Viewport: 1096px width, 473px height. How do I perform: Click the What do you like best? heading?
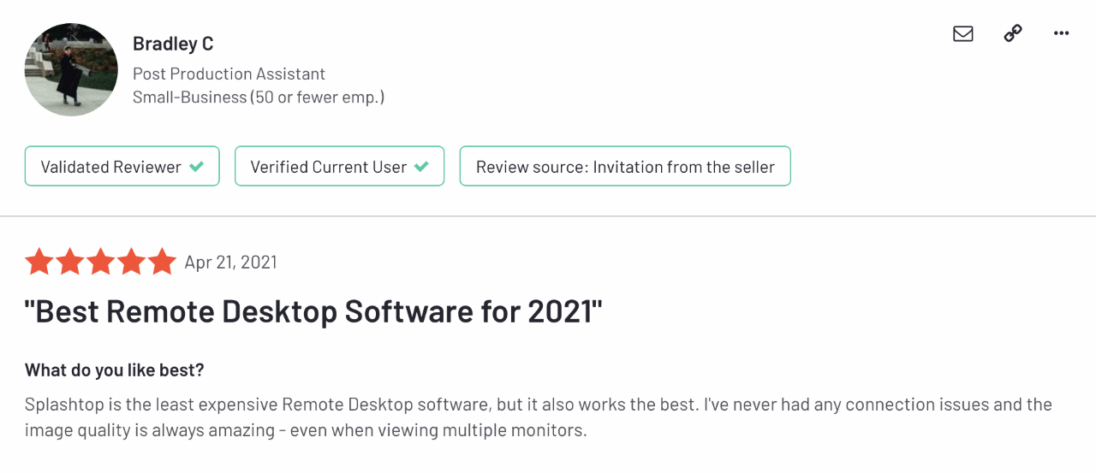point(115,370)
